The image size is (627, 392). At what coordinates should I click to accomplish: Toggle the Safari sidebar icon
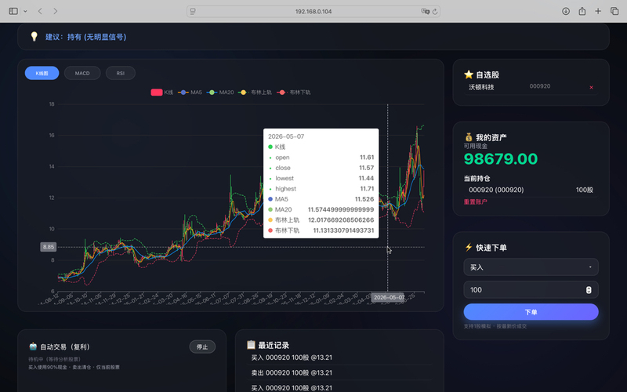(x=13, y=11)
